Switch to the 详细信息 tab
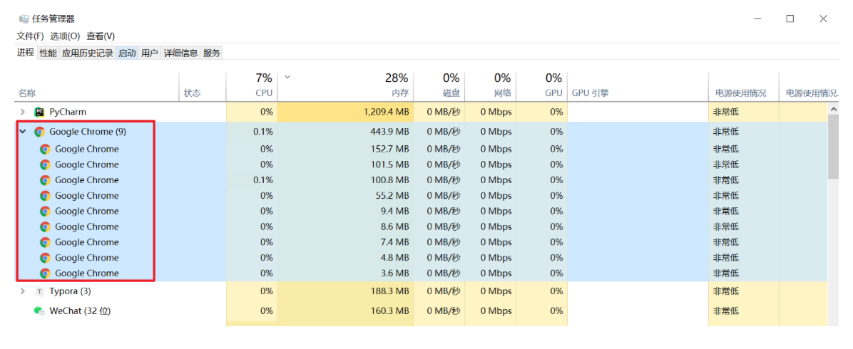 pos(180,53)
